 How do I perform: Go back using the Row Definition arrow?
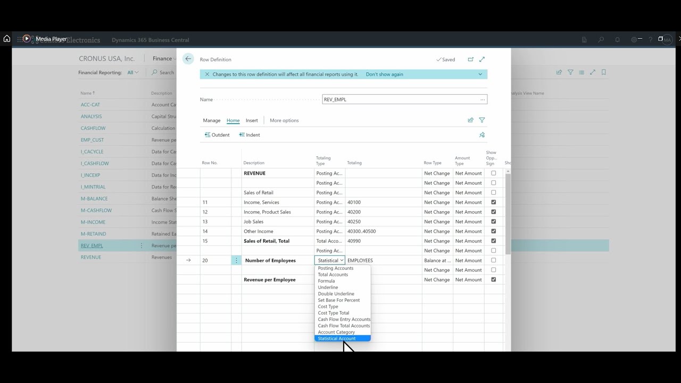pyautogui.click(x=188, y=59)
